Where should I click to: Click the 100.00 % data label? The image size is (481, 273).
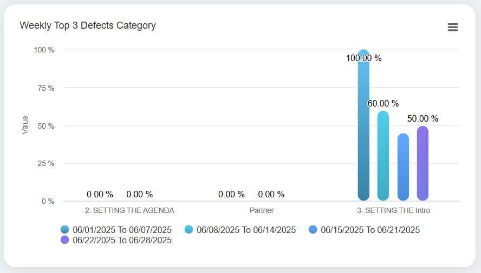tap(364, 58)
